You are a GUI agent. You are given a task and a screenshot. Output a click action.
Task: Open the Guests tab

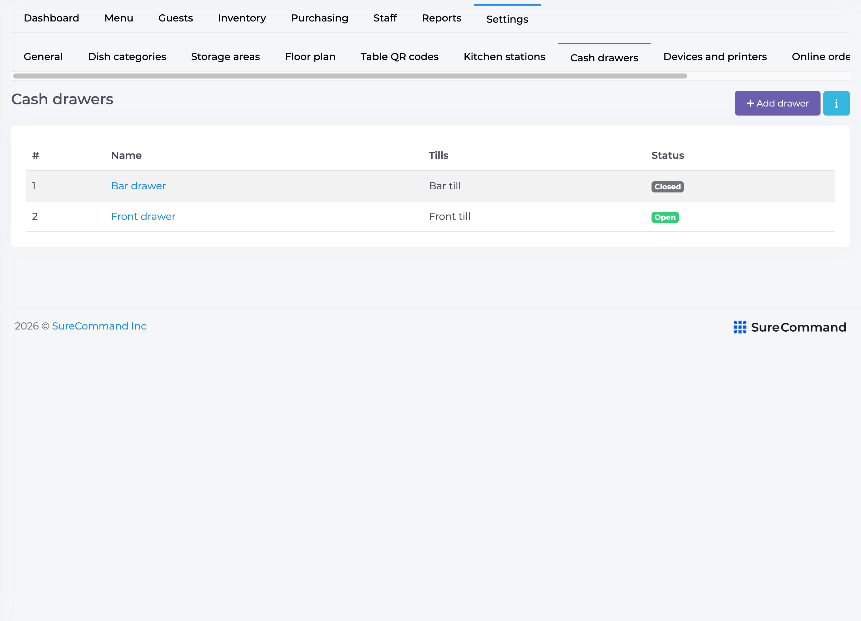(x=175, y=18)
